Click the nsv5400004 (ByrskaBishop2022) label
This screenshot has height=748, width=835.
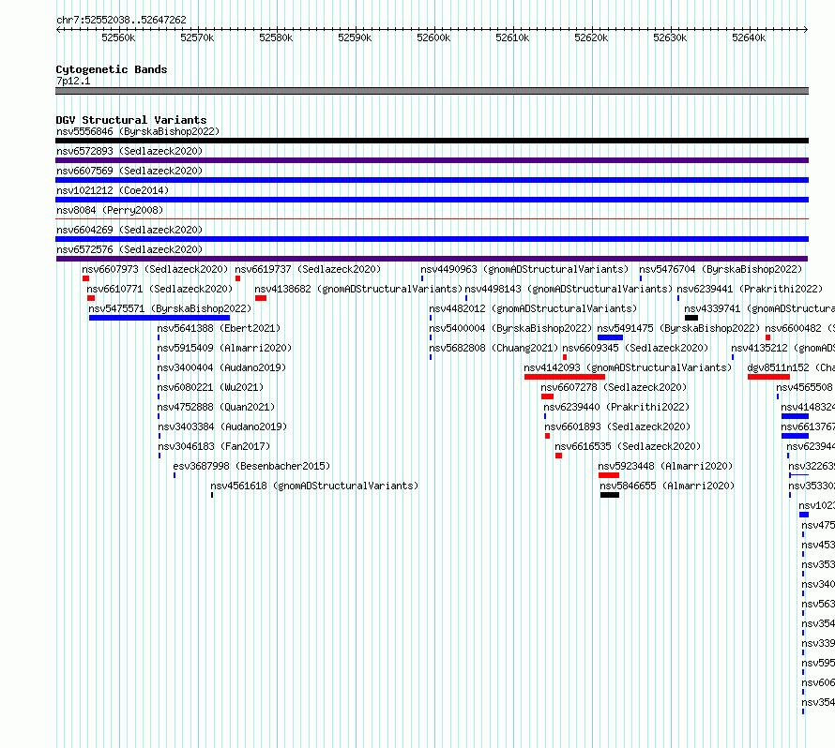pos(510,328)
